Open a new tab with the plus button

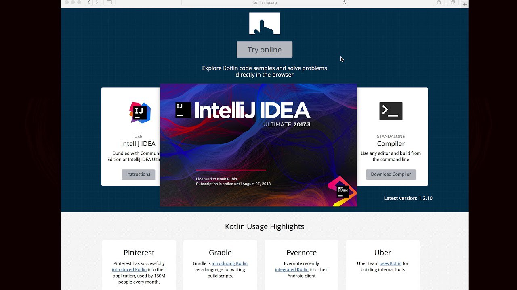tap(465, 4)
